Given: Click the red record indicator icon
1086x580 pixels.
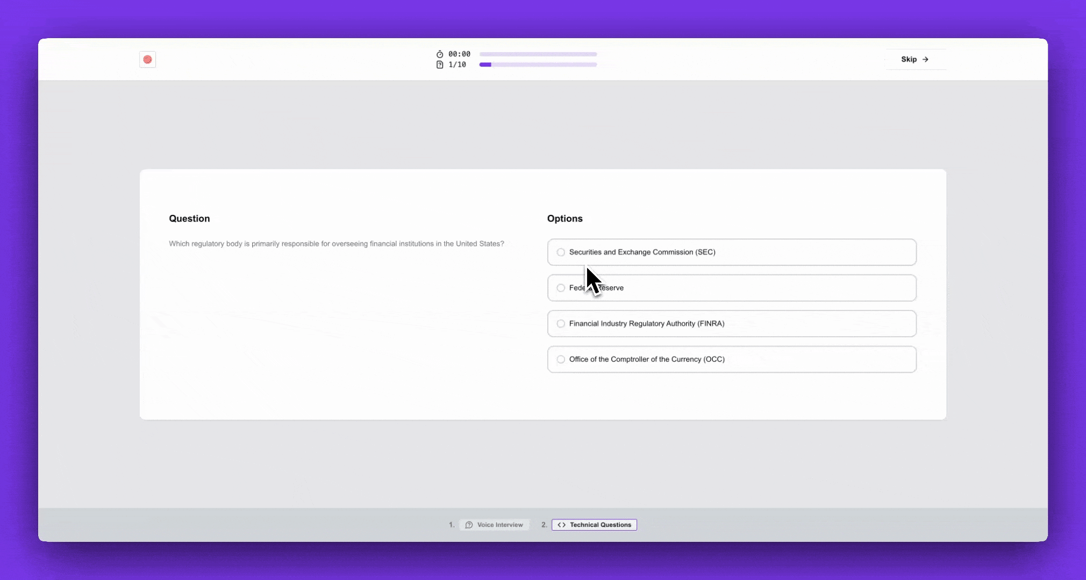Looking at the screenshot, I should [x=147, y=60].
